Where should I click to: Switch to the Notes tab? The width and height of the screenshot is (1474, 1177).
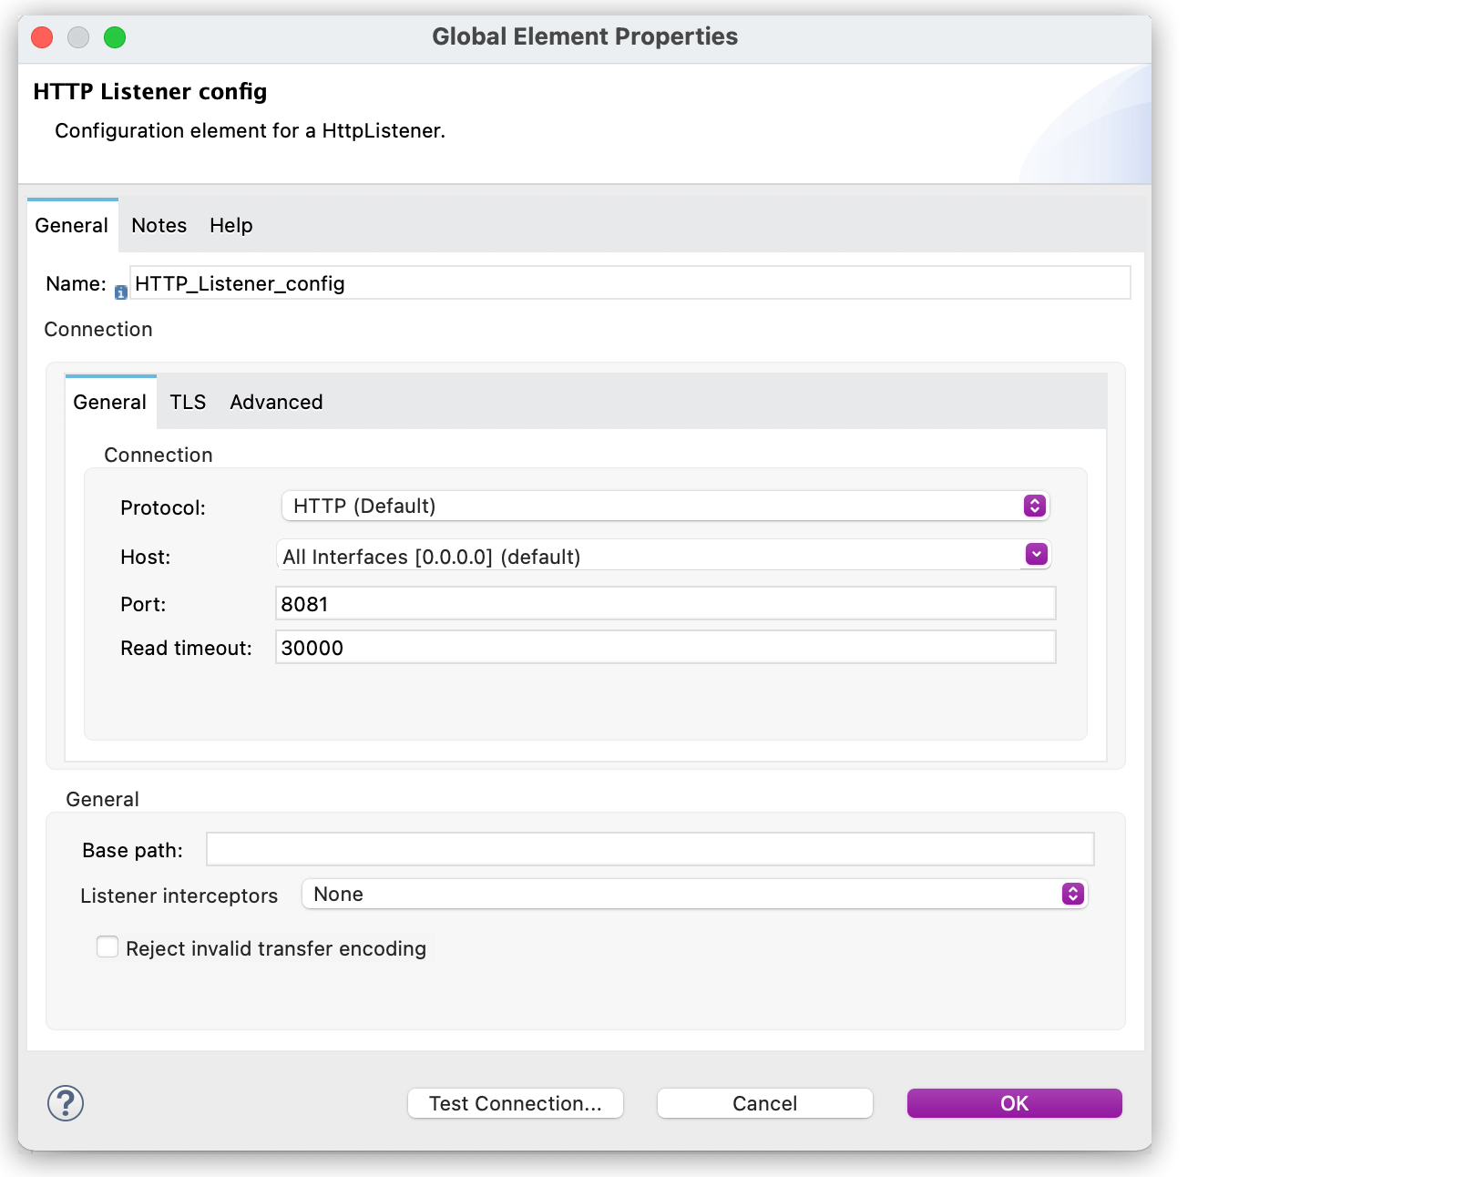click(159, 225)
